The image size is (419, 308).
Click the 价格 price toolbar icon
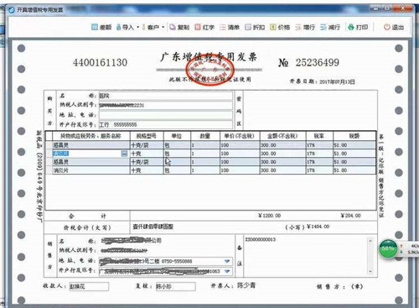point(280,27)
